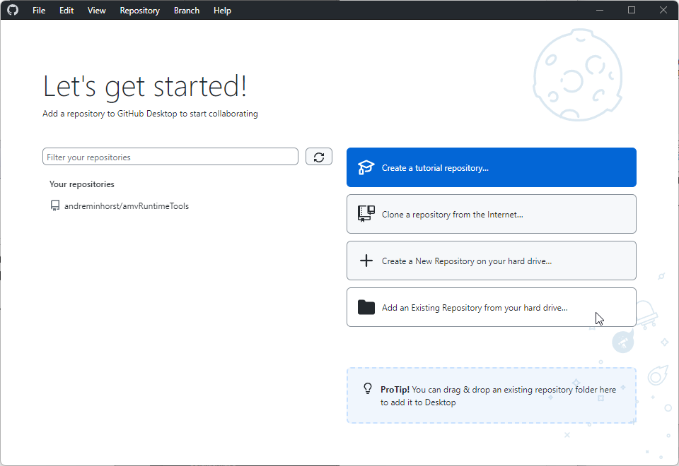
Task: Clone a repository from the Internet
Action: pos(491,214)
